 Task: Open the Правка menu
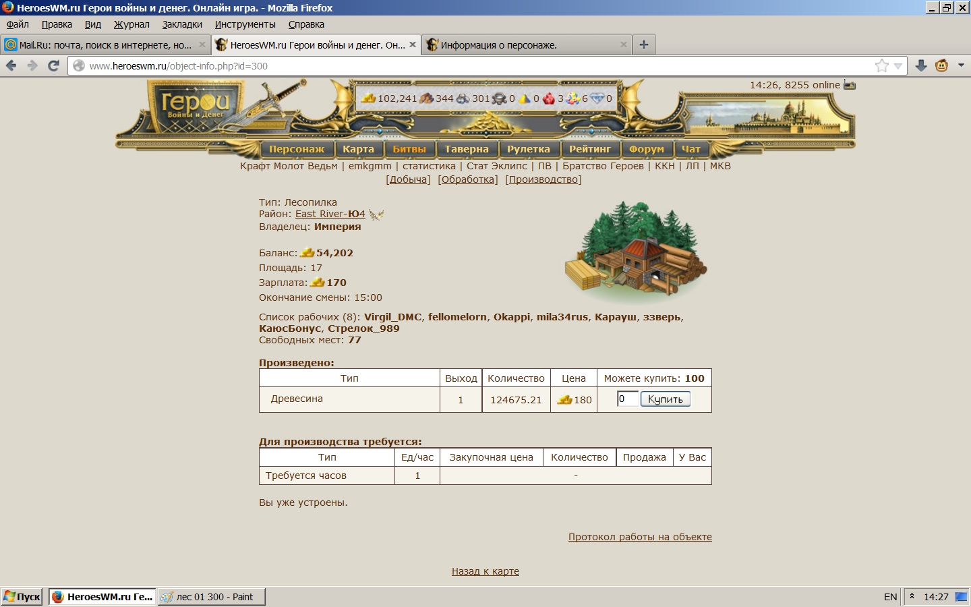57,24
